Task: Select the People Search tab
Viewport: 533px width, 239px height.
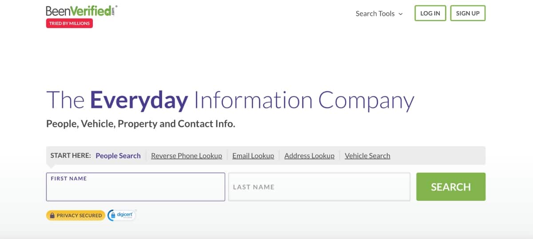Action: pyautogui.click(x=118, y=155)
